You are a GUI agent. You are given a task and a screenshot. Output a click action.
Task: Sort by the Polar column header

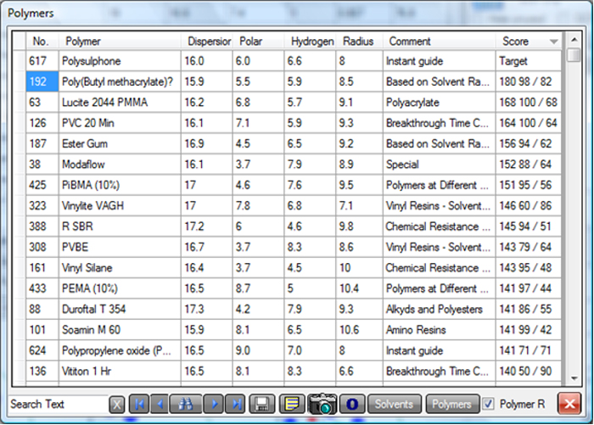pos(258,41)
